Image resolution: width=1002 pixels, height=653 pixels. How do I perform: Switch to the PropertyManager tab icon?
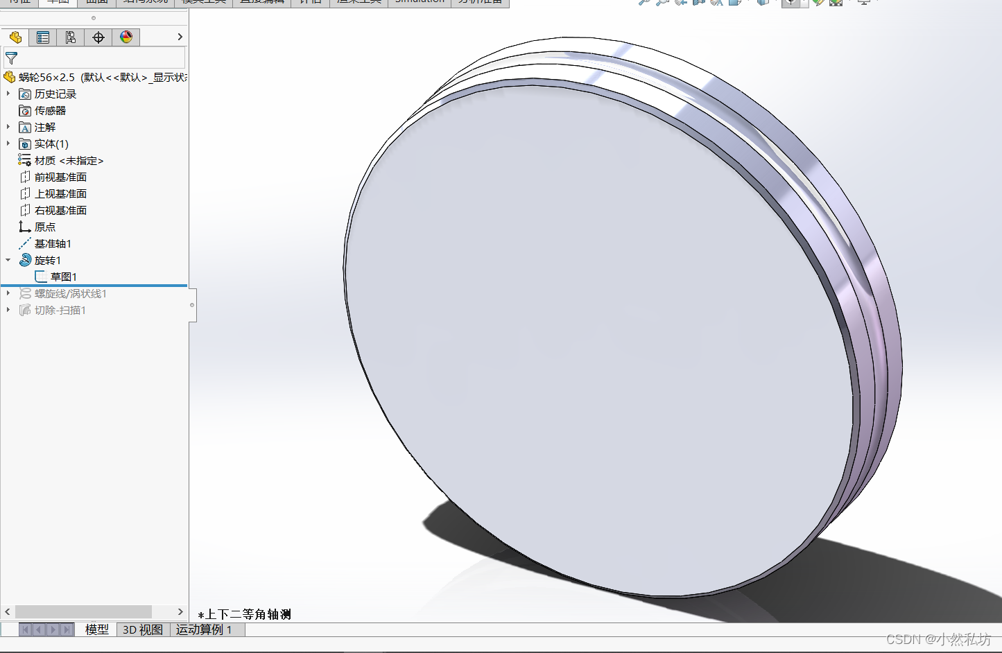click(43, 37)
